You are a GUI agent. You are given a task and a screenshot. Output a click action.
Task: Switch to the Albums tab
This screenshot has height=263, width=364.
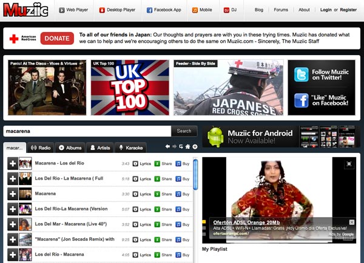[70, 148]
